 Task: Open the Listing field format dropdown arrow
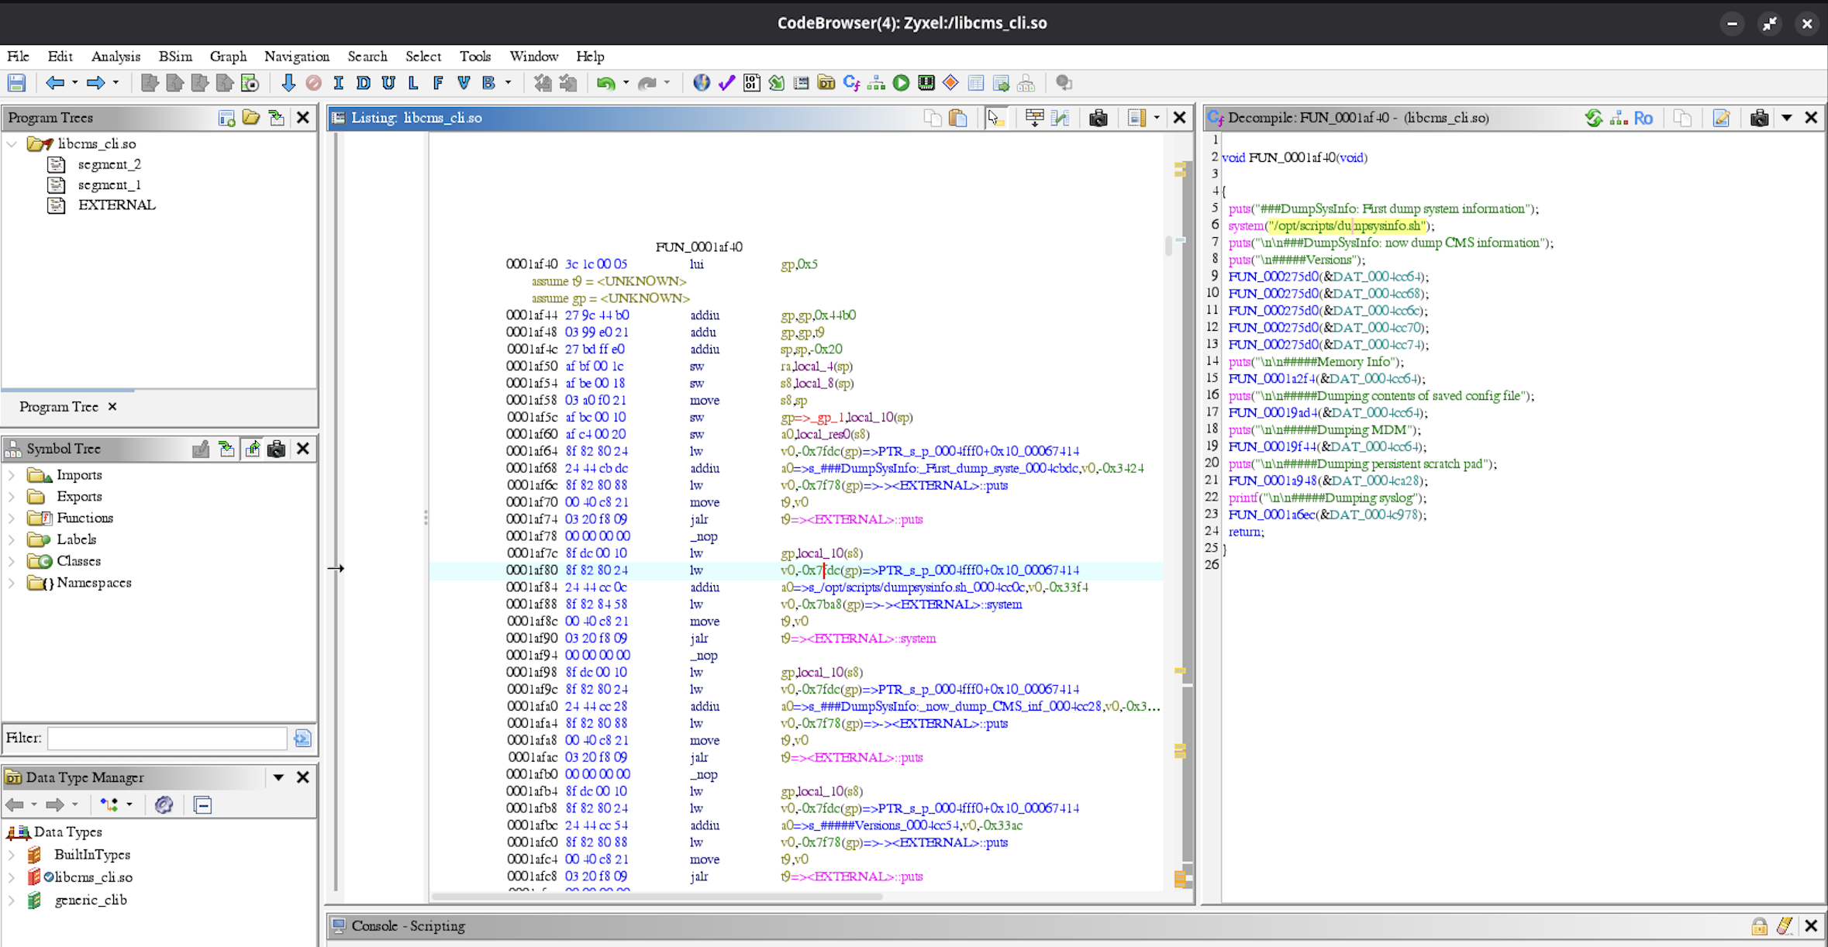[x=1157, y=118]
